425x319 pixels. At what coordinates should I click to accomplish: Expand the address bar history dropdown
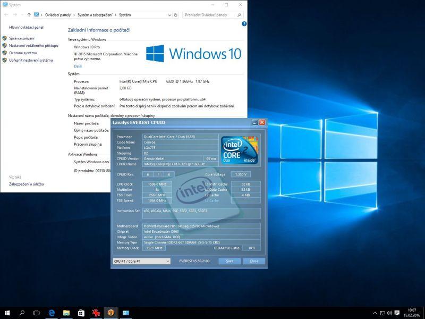[171, 15]
